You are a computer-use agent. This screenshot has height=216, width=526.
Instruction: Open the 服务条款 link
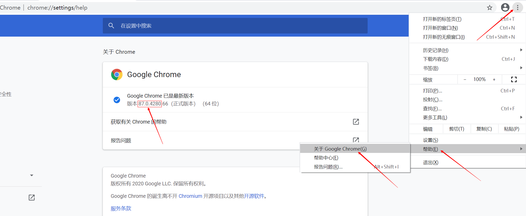click(x=121, y=208)
